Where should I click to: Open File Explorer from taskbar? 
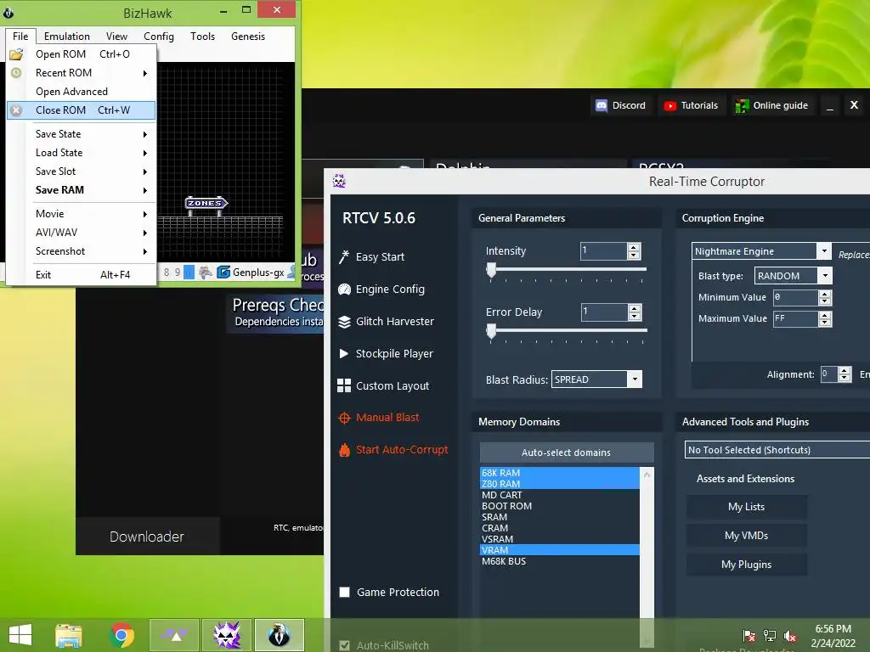tap(69, 635)
